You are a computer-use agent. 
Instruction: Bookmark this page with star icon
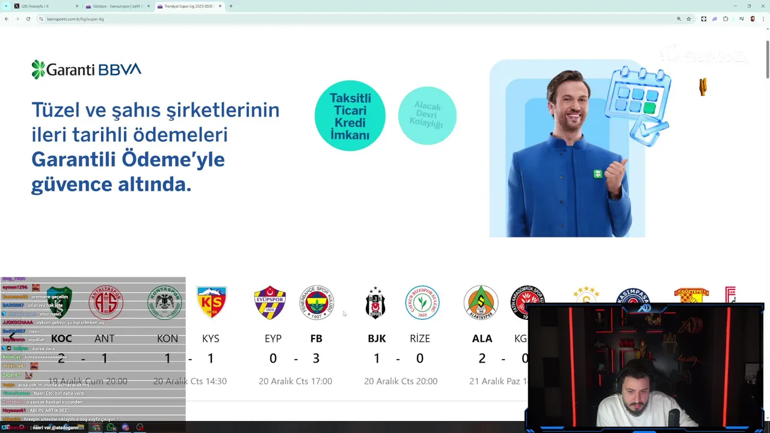689,19
